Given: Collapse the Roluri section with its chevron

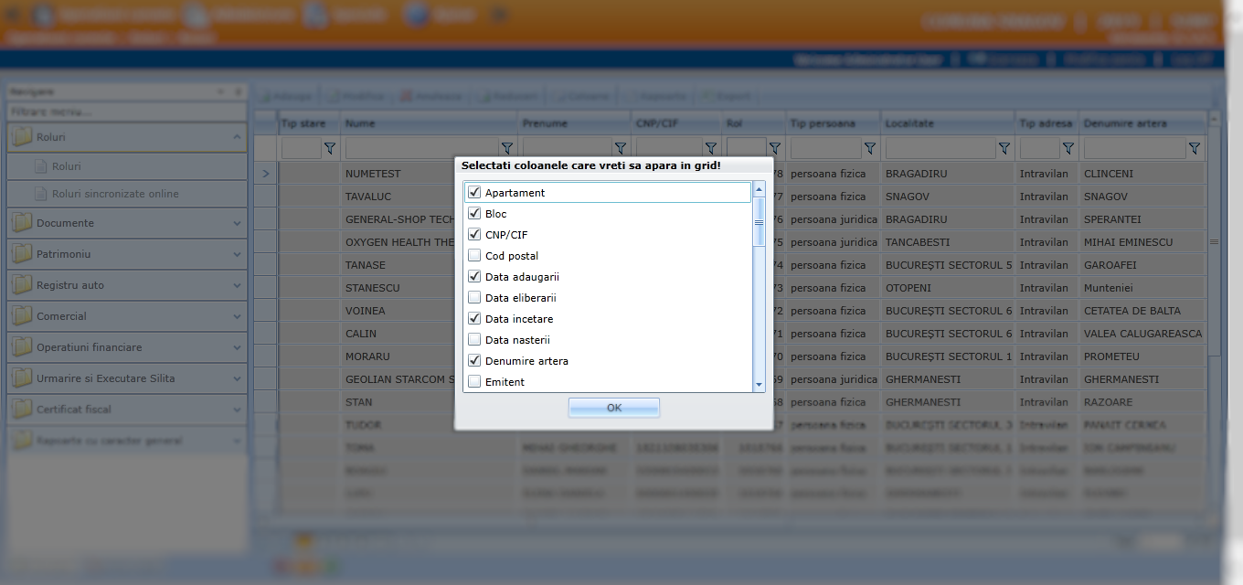Looking at the screenshot, I should [x=237, y=137].
